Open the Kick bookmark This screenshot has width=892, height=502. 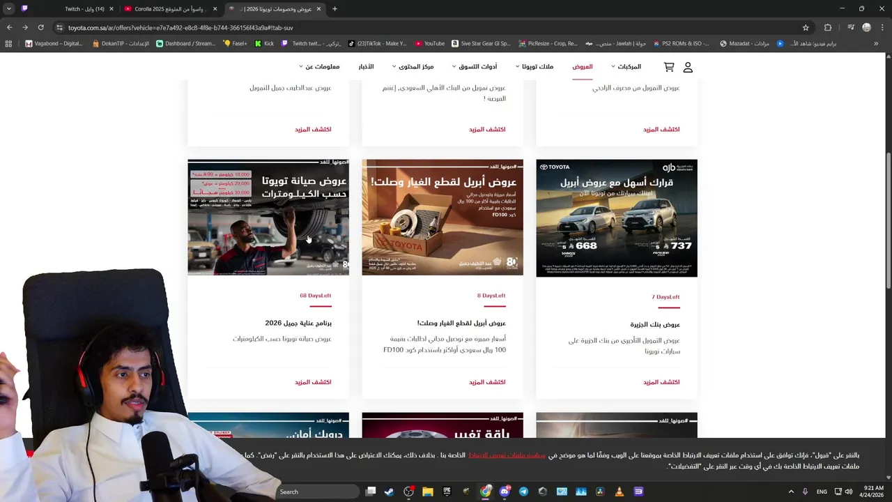tap(264, 43)
